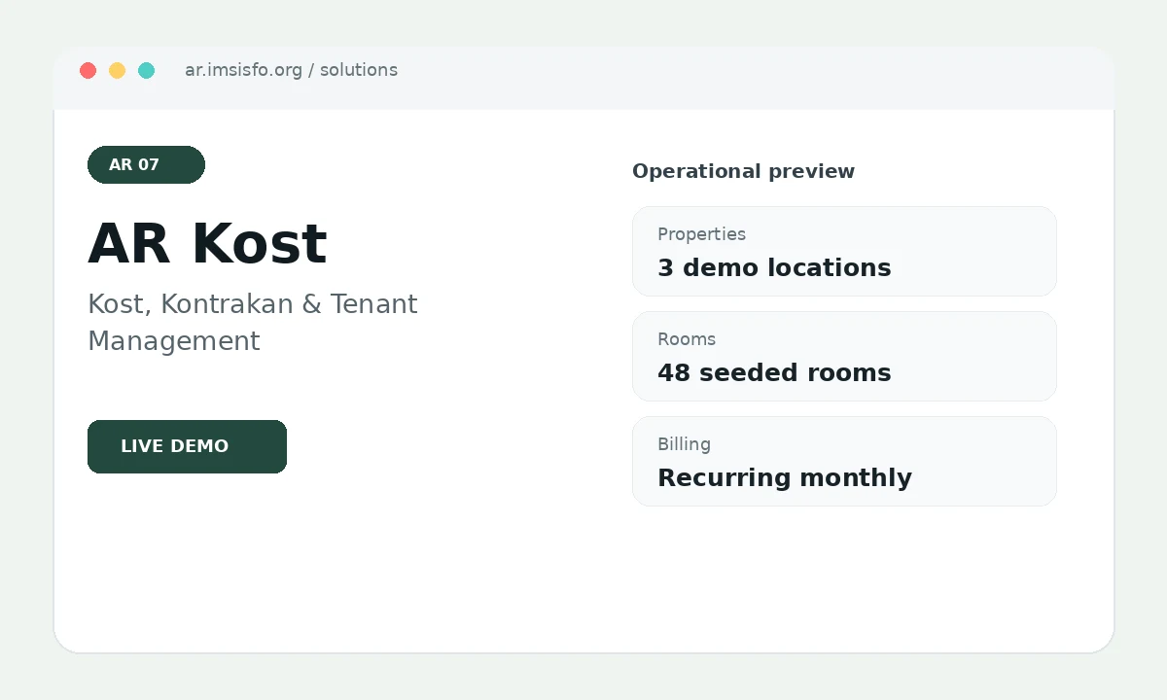Open the Properties 3 demo locations card
The image size is (1167, 700).
844,251
